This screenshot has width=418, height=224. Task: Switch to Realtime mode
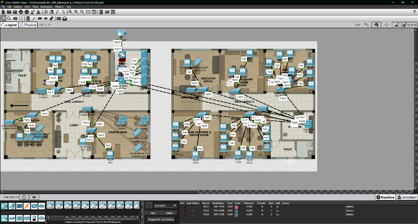(385, 197)
